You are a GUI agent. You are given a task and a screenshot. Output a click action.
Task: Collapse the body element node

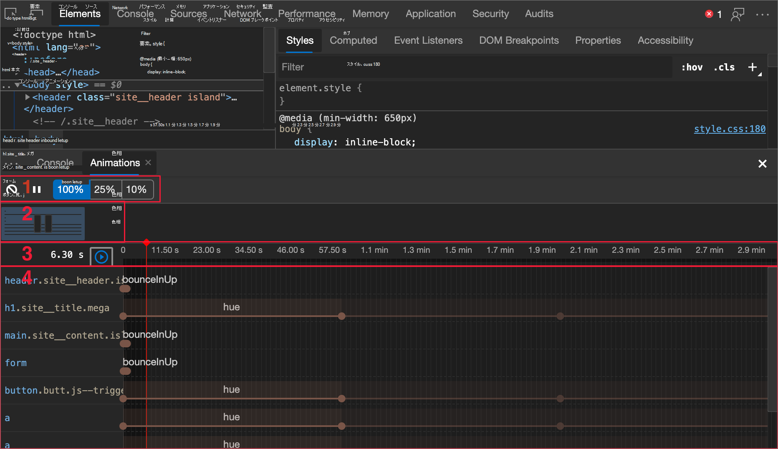[x=17, y=85]
